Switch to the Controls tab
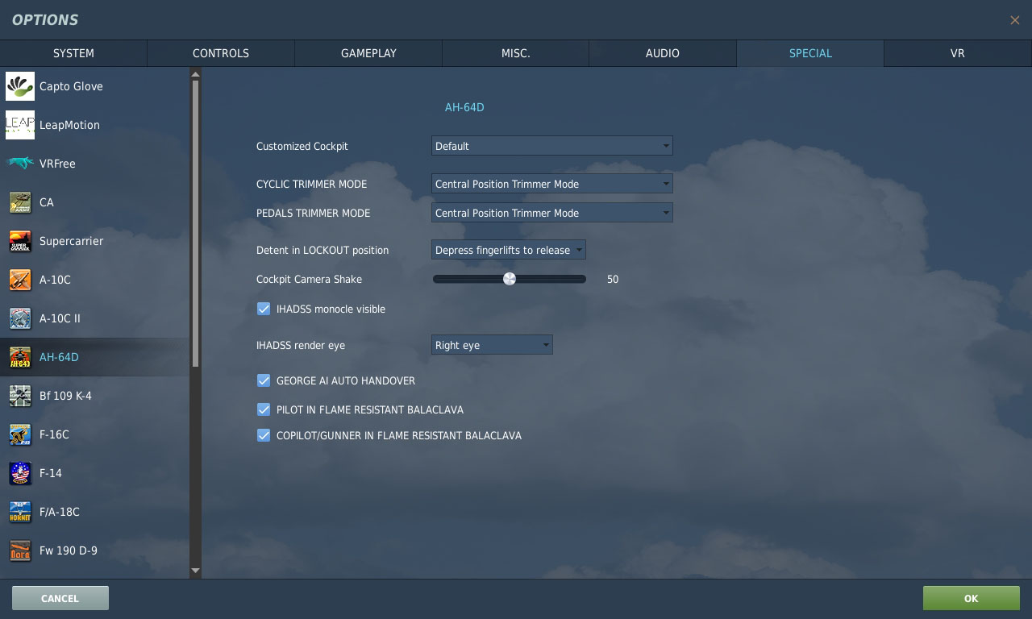This screenshot has width=1032, height=619. (x=220, y=53)
